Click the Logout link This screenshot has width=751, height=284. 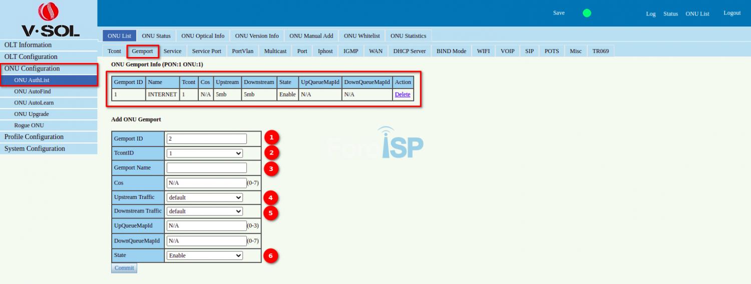(731, 13)
